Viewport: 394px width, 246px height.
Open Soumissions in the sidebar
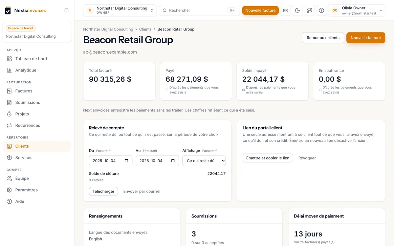(37, 102)
